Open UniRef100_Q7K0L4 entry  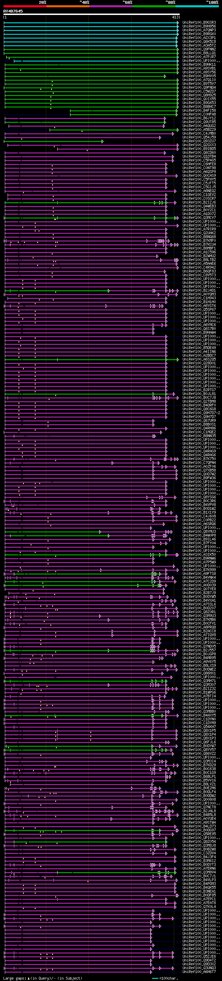199,907
